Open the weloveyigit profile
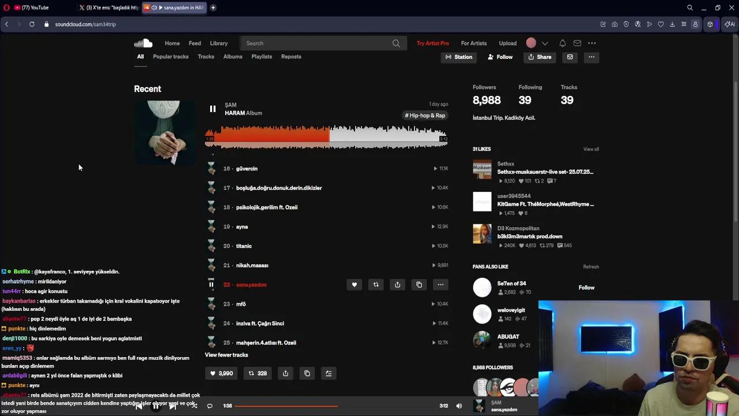This screenshot has width=739, height=416. [x=511, y=310]
